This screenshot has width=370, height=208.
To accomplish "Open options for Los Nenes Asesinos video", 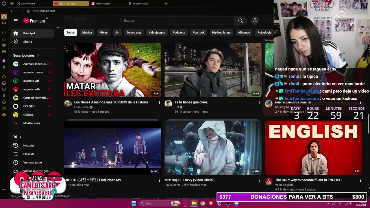I will 159,103.
